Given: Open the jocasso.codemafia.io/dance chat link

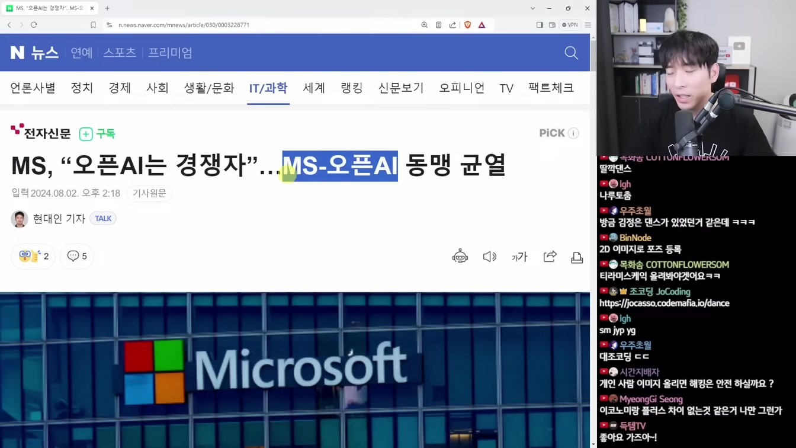Looking at the screenshot, I should pyautogui.click(x=664, y=303).
